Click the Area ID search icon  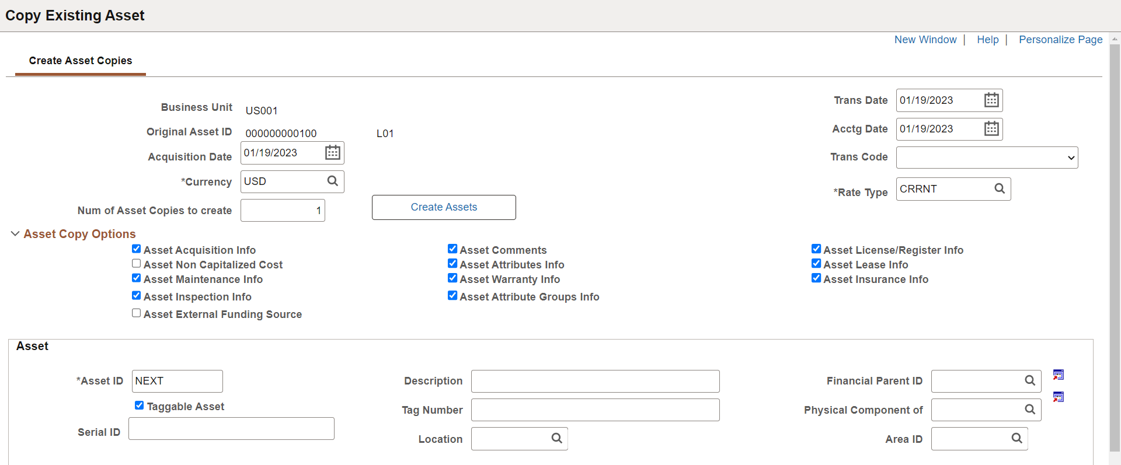[x=1016, y=439]
